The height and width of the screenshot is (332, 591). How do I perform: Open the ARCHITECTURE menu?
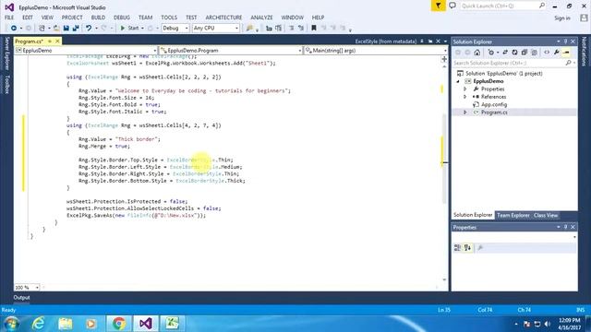223,18
